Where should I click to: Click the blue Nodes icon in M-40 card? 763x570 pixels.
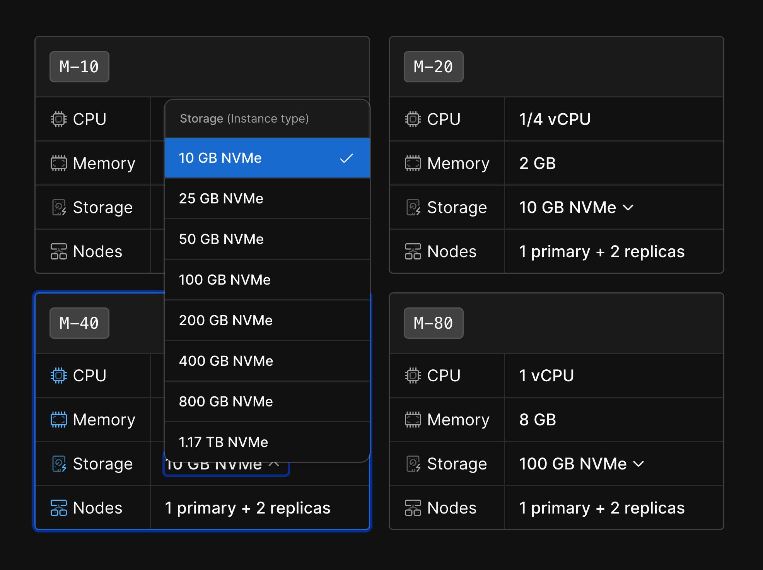pos(58,508)
